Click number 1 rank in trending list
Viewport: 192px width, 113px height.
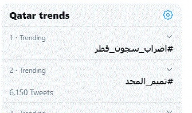pos(11,38)
